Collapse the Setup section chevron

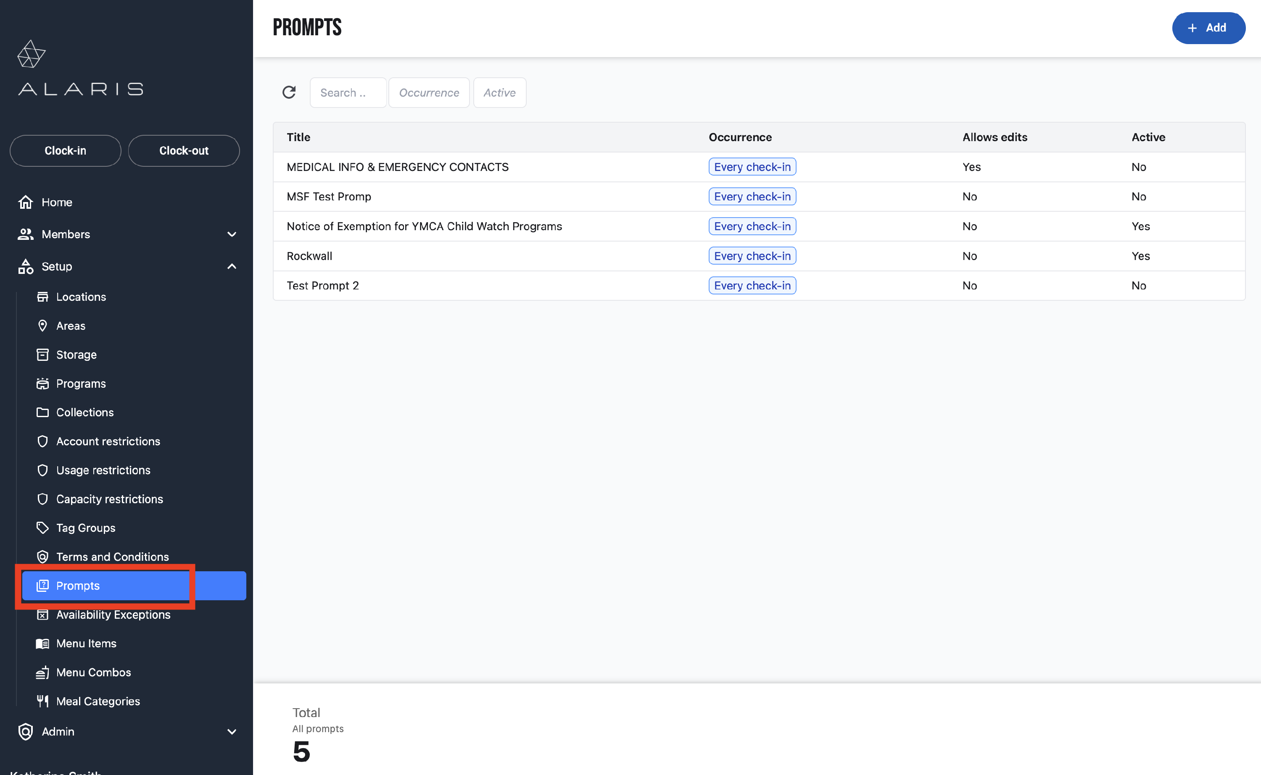point(232,267)
